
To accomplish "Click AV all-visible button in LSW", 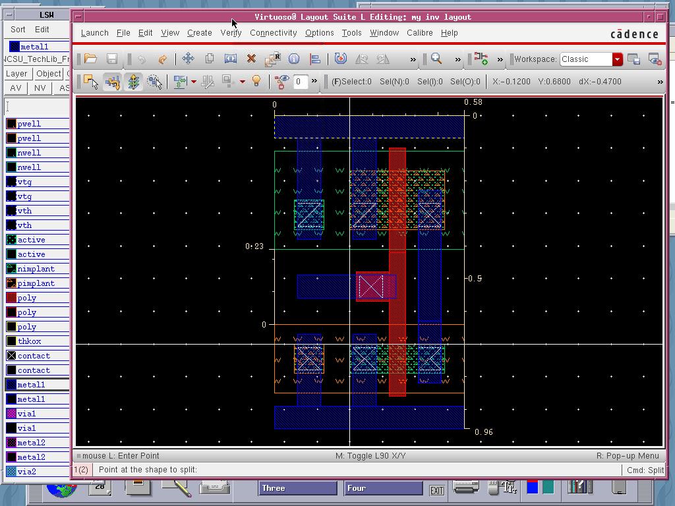I will tap(16, 88).
